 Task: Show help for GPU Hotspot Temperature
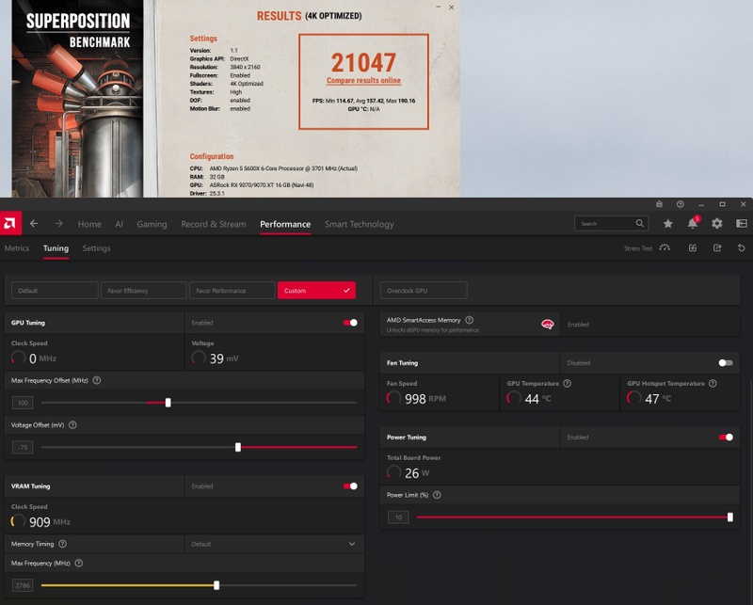(x=713, y=384)
